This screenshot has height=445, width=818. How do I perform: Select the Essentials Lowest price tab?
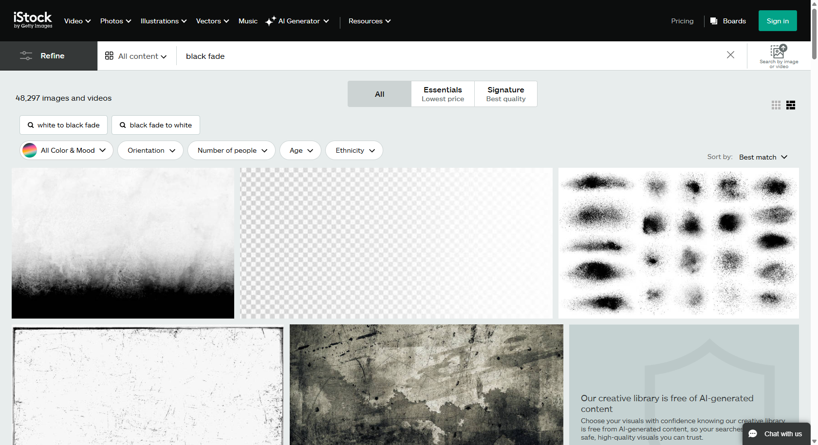tap(443, 94)
